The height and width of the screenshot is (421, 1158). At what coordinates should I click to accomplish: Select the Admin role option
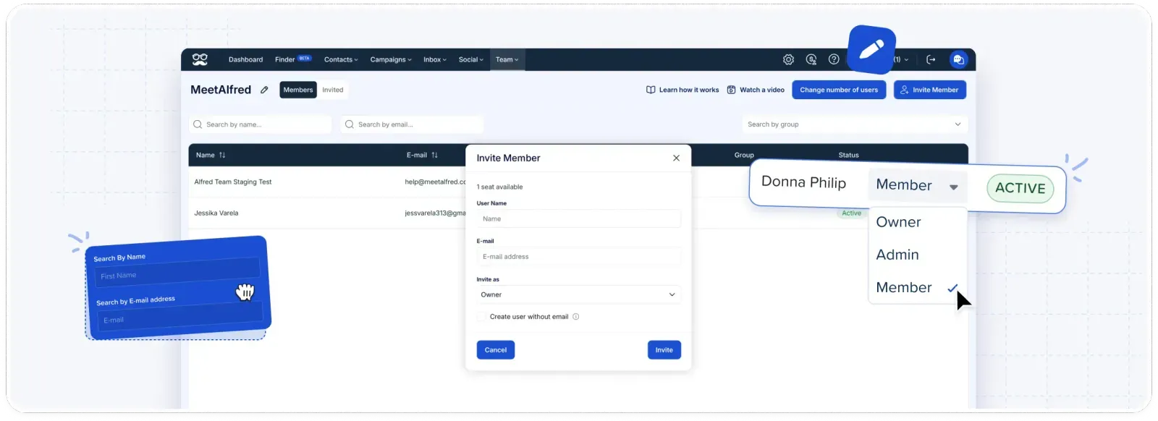897,255
